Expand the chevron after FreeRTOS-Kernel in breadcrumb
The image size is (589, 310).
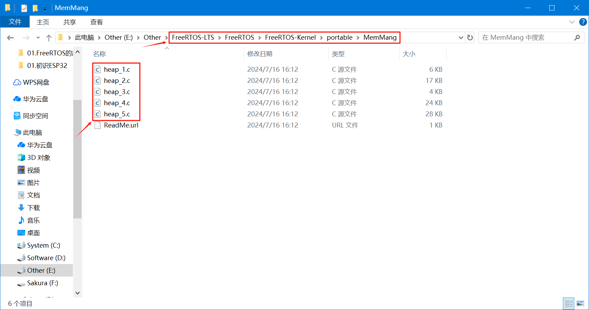(321, 38)
